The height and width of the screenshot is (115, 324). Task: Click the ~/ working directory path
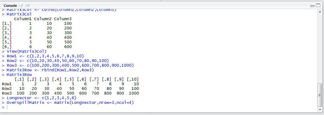coord(21,6)
